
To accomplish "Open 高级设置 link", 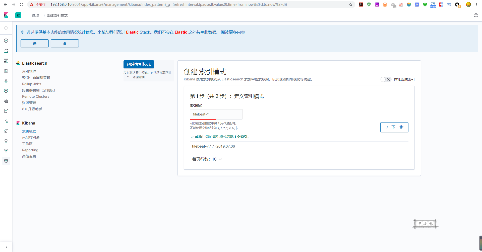I will coord(29,156).
